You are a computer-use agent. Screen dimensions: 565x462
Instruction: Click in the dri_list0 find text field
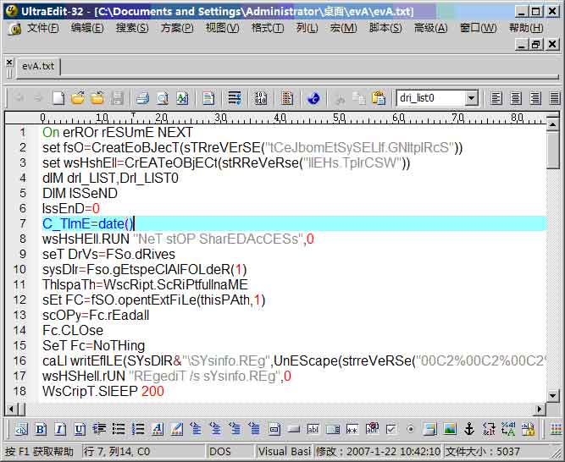point(431,98)
